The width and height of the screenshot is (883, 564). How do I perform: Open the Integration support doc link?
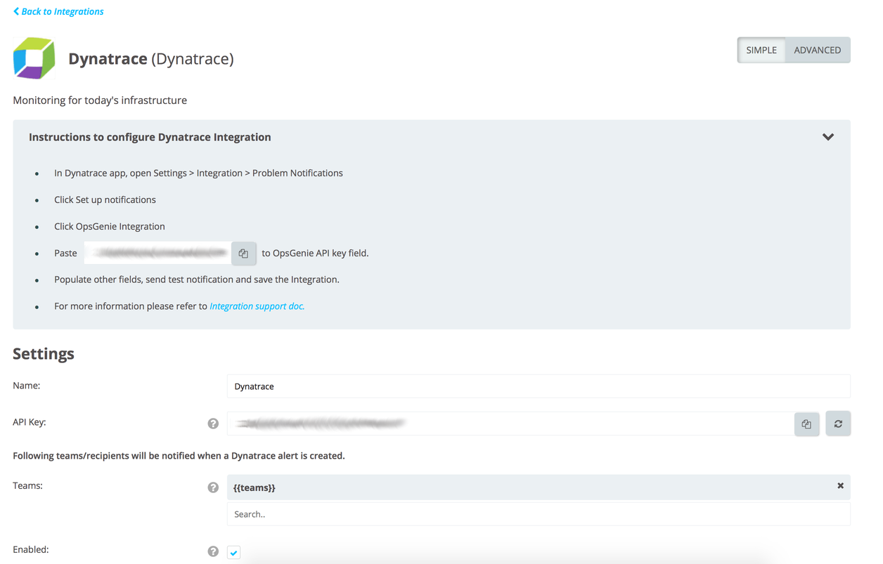click(x=257, y=306)
